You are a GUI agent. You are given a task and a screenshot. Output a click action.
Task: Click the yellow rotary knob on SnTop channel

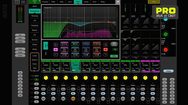pos(66,78)
